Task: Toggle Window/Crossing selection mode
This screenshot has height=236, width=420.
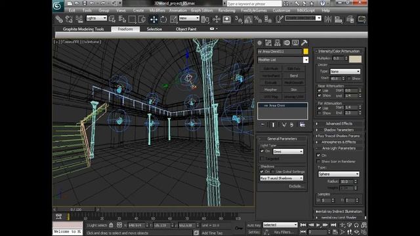Action: (x=142, y=19)
